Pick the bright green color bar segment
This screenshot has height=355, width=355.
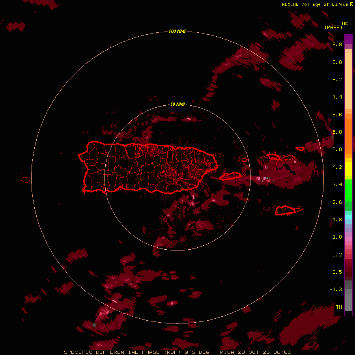(348, 191)
